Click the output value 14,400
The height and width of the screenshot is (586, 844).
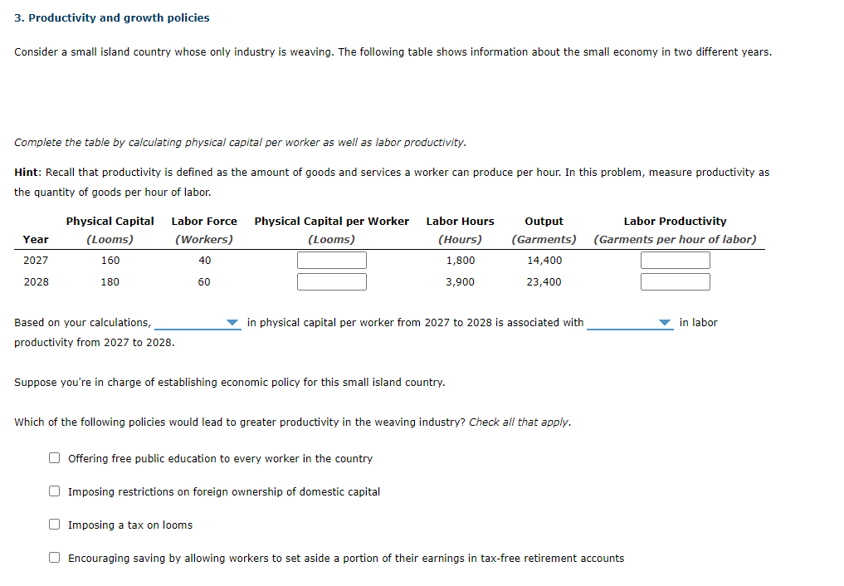(x=544, y=260)
